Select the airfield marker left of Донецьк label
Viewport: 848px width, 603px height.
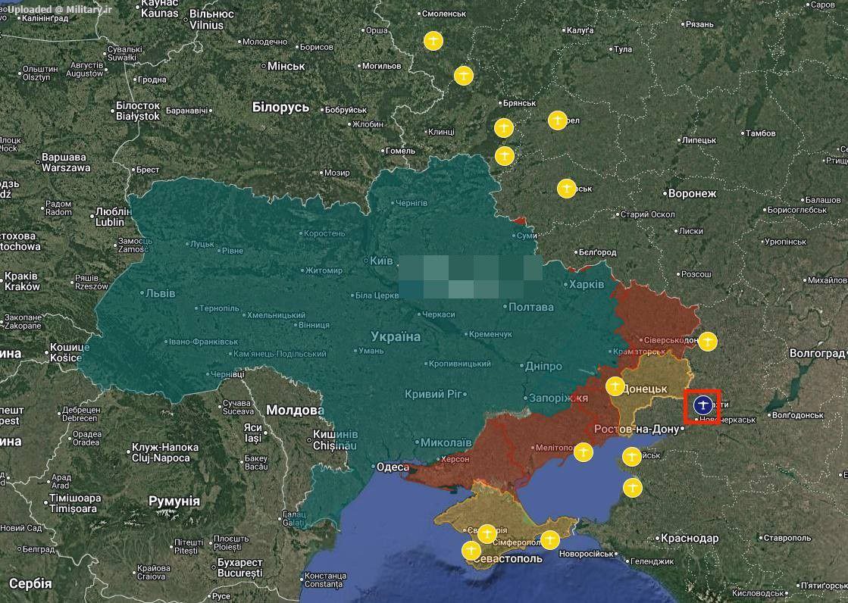(x=615, y=386)
